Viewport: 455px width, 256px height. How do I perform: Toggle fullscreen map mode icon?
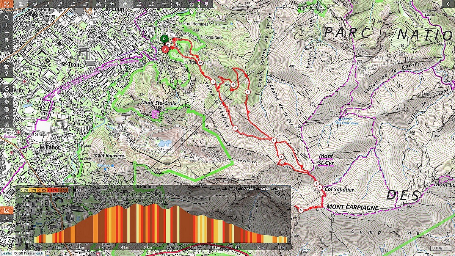pos(7,4)
